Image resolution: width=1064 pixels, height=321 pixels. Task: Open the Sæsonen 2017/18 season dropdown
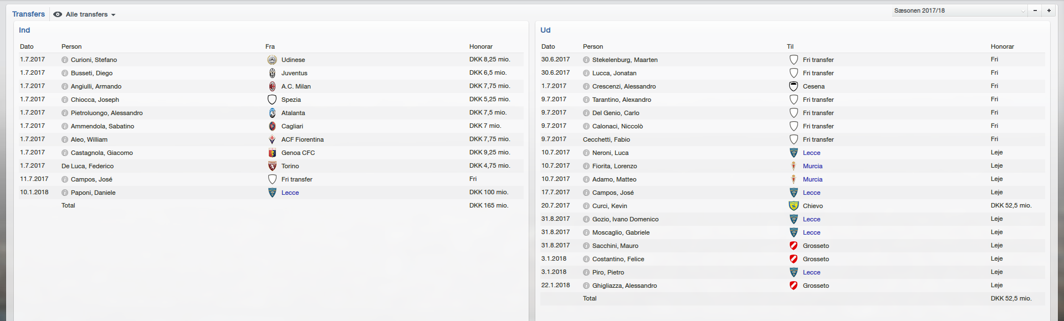[959, 11]
